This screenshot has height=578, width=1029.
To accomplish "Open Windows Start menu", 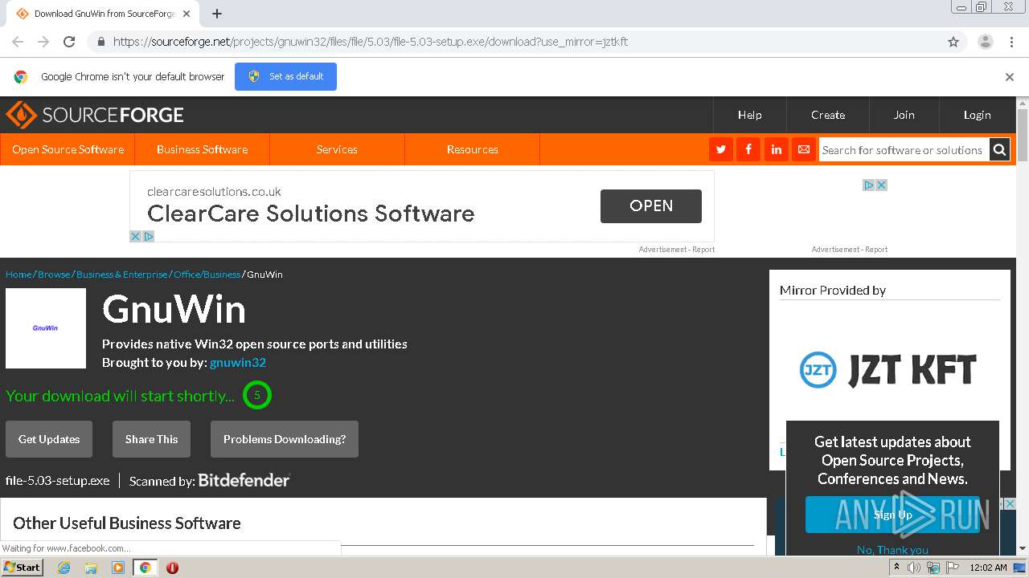I will click(x=22, y=567).
